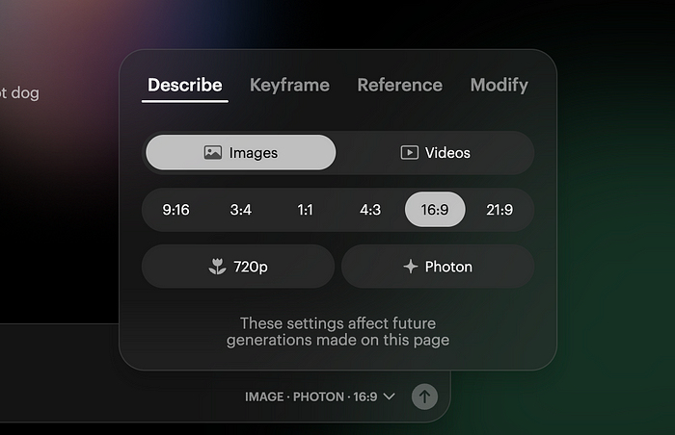Switch to the Keyframe tab
The width and height of the screenshot is (675, 435).
coord(289,85)
